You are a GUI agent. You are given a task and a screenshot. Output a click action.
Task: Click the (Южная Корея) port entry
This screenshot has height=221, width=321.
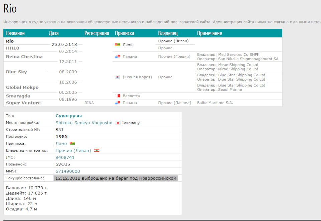(x=137, y=77)
